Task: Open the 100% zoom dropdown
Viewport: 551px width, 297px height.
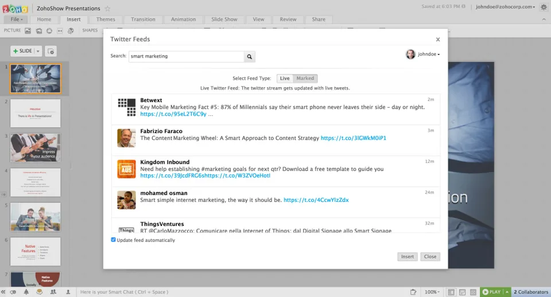Action: pyautogui.click(x=432, y=292)
